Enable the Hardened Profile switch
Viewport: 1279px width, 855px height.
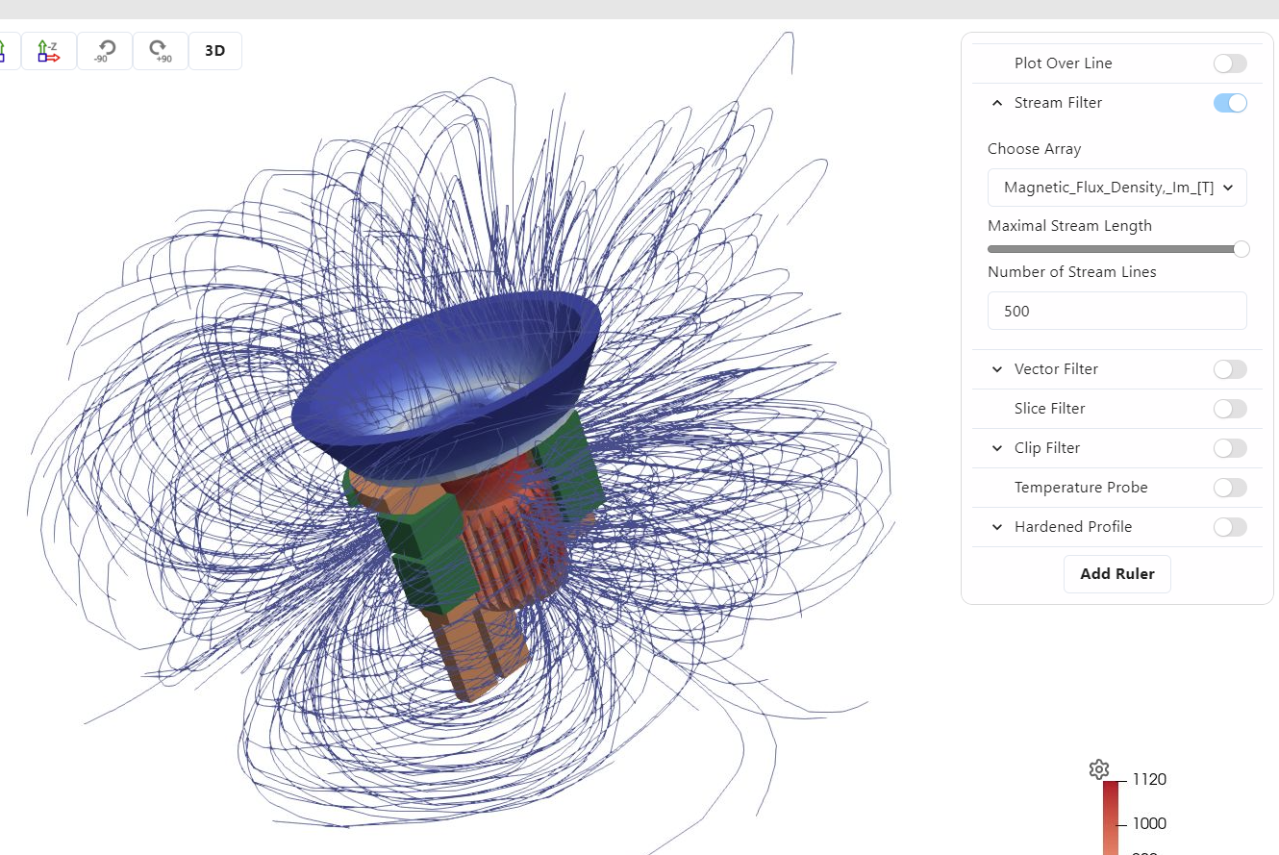(x=1229, y=527)
